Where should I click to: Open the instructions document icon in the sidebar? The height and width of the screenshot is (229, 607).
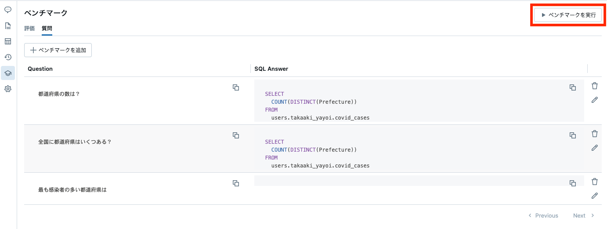click(8, 25)
